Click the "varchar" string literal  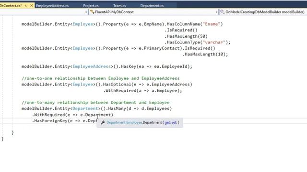214,43
